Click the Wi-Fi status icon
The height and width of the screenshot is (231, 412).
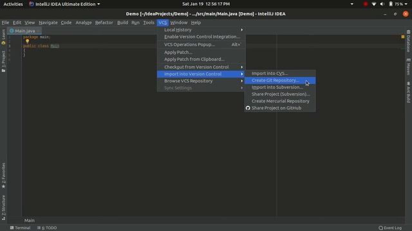pos(373,4)
